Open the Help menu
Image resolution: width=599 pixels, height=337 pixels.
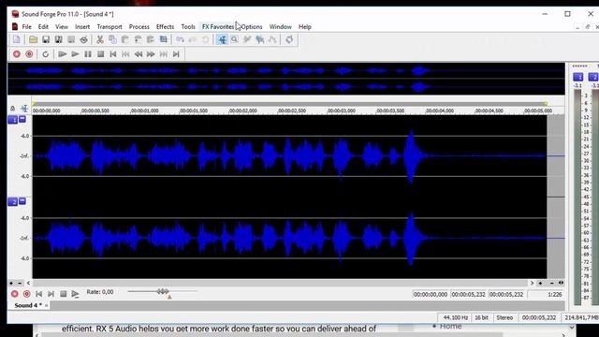pyautogui.click(x=305, y=27)
